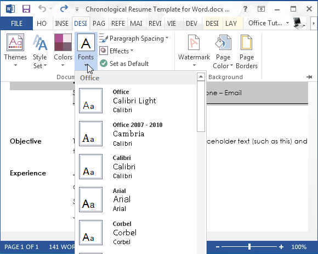Open the FILE tab
Screen dimensions: 318x254
coord(16,24)
